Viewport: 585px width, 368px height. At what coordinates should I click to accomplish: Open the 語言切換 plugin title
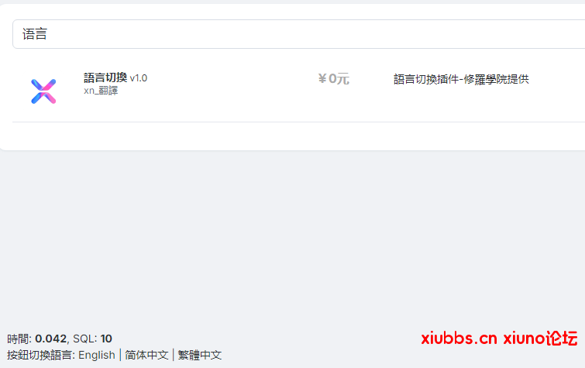tap(105, 77)
